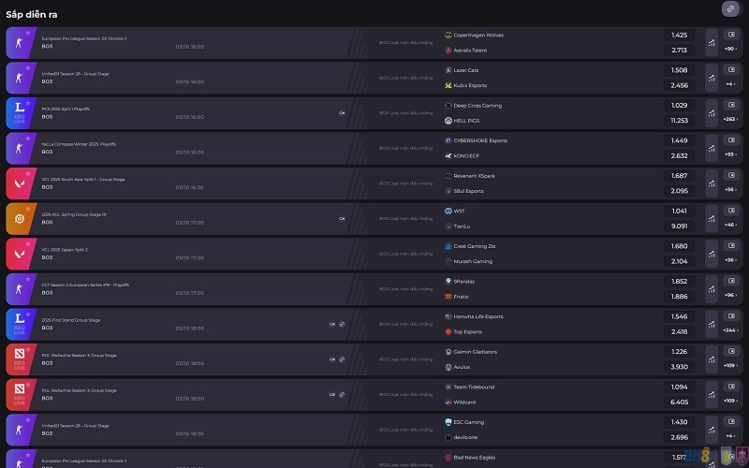The width and height of the screenshot is (749, 468).
Task: Click the link icon button at top right
Action: point(730,9)
